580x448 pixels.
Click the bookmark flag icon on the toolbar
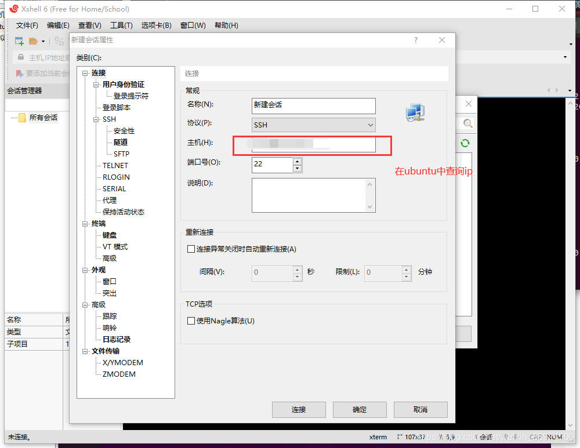pos(19,73)
